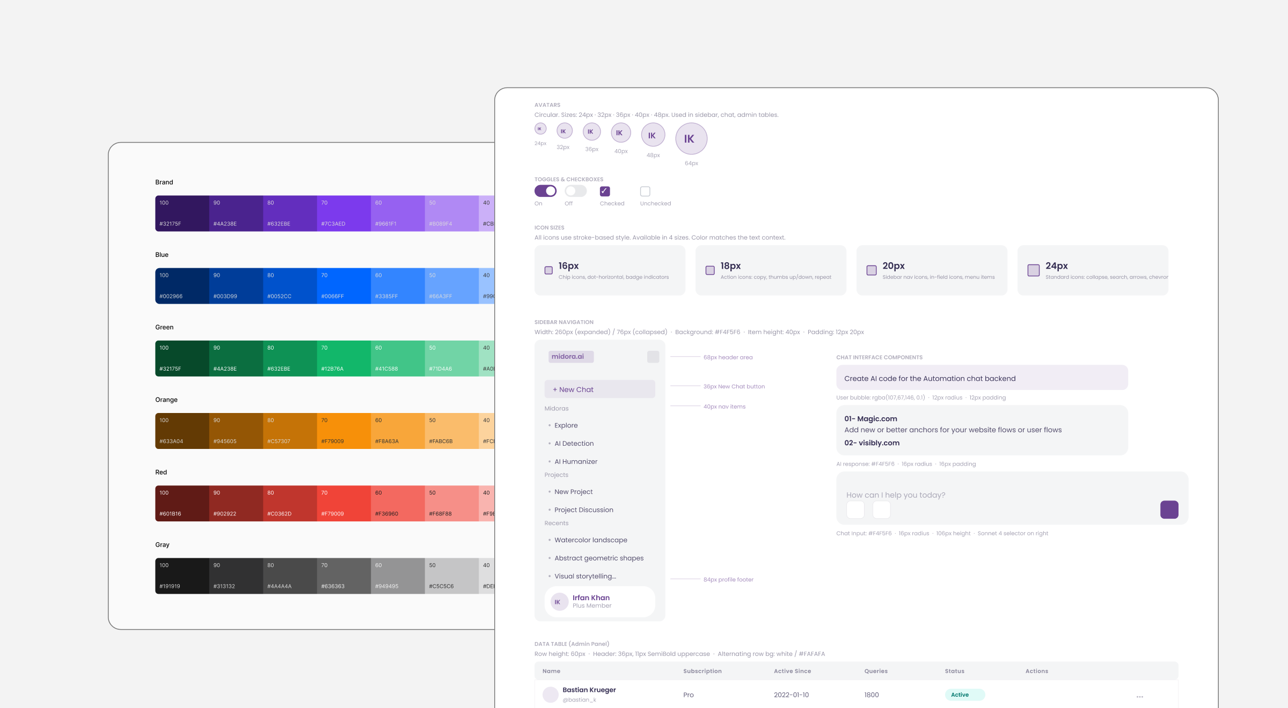Turn on the Off toggle switch

(x=576, y=191)
